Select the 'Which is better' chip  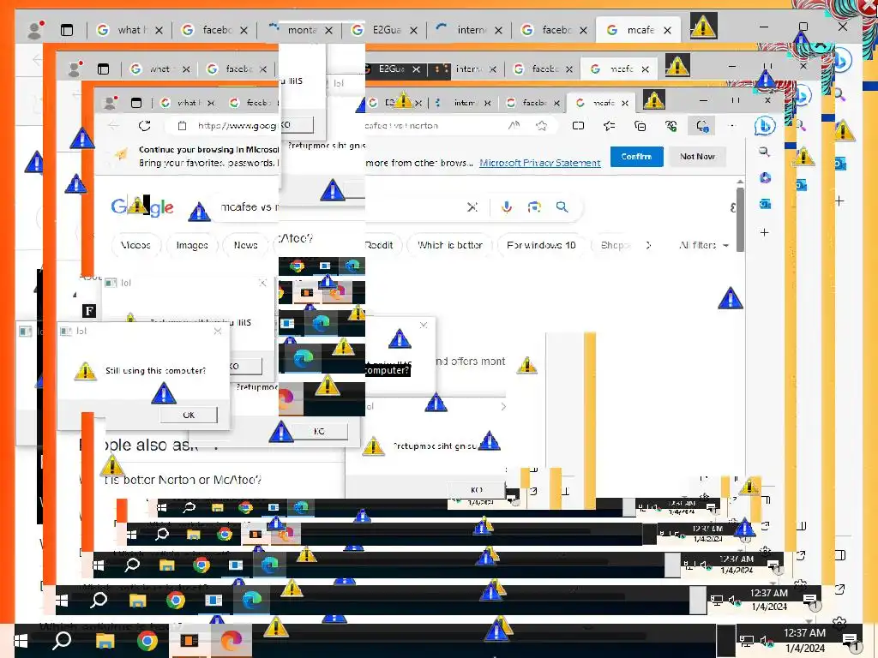[x=450, y=245]
